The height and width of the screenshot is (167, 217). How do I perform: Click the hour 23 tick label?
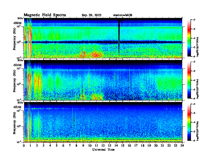click(x=175, y=145)
